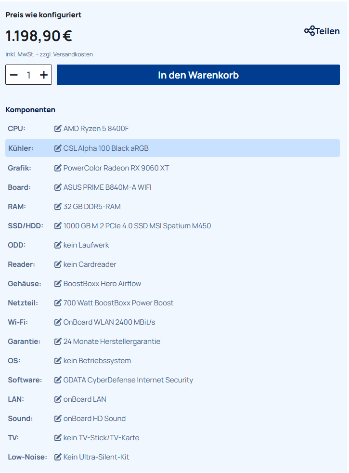The width and height of the screenshot is (349, 473).
Task: Select the 32 GB DDR5-RAM entry
Action: tap(92, 206)
